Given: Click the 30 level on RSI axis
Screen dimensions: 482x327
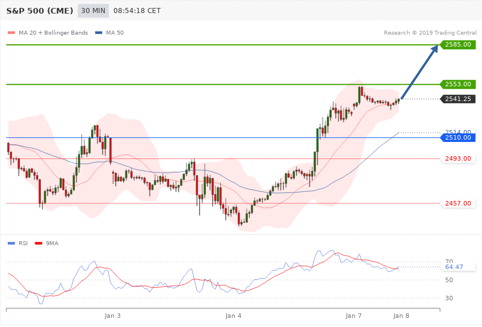Looking at the screenshot, I should pyautogui.click(x=449, y=298).
